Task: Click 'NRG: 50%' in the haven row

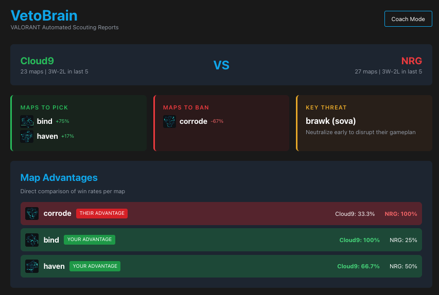Action: click(x=403, y=267)
